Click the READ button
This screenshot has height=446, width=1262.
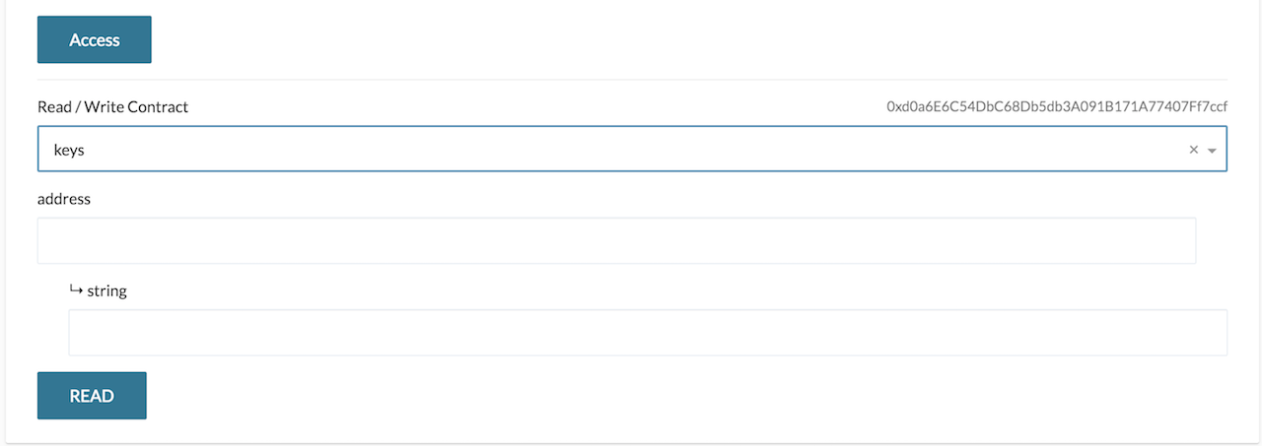[x=92, y=396]
